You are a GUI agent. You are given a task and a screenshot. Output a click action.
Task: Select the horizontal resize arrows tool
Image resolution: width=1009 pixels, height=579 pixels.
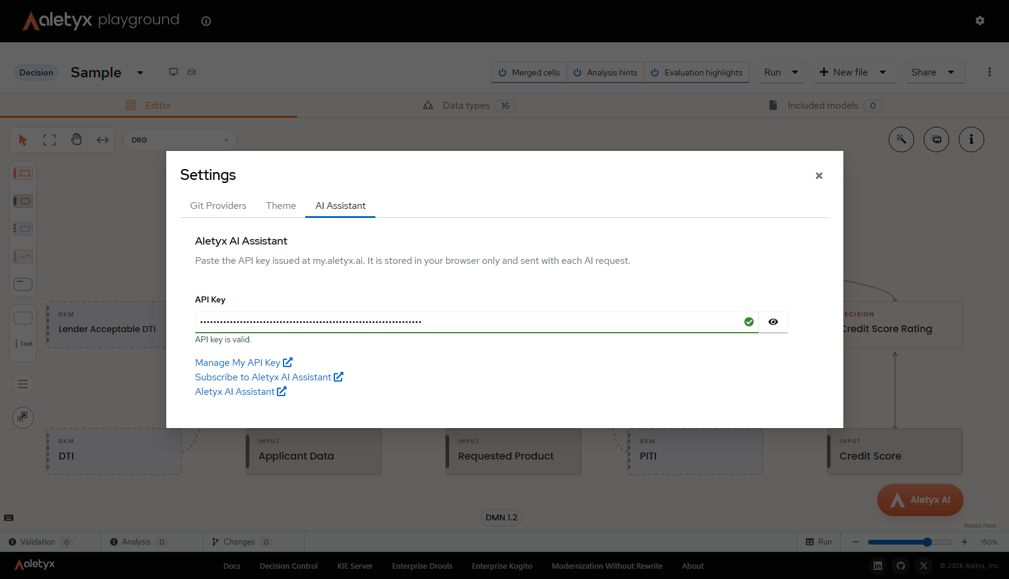click(103, 140)
